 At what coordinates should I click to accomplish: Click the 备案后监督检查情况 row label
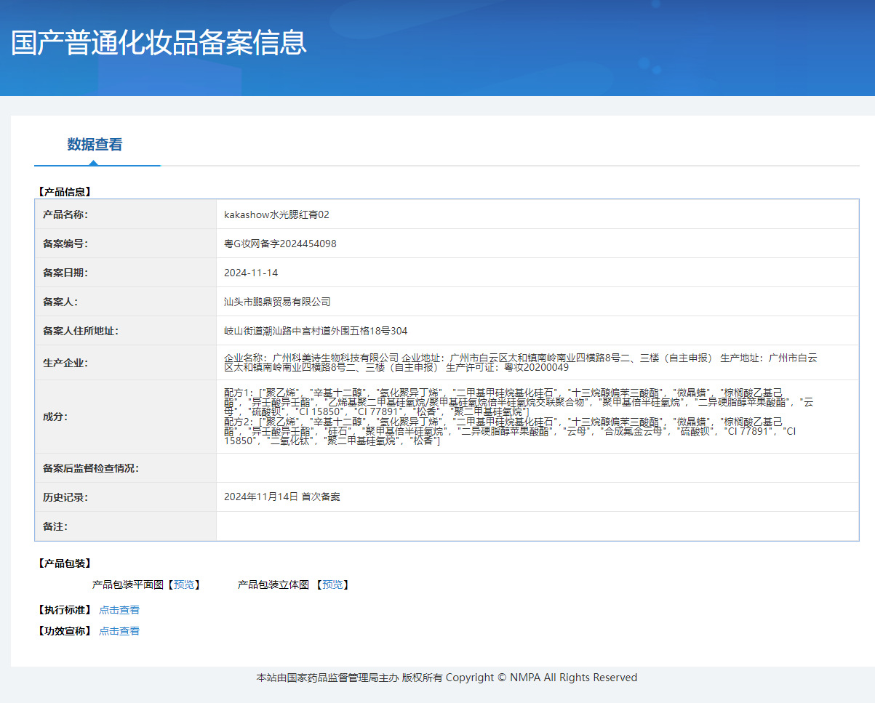tap(91, 468)
